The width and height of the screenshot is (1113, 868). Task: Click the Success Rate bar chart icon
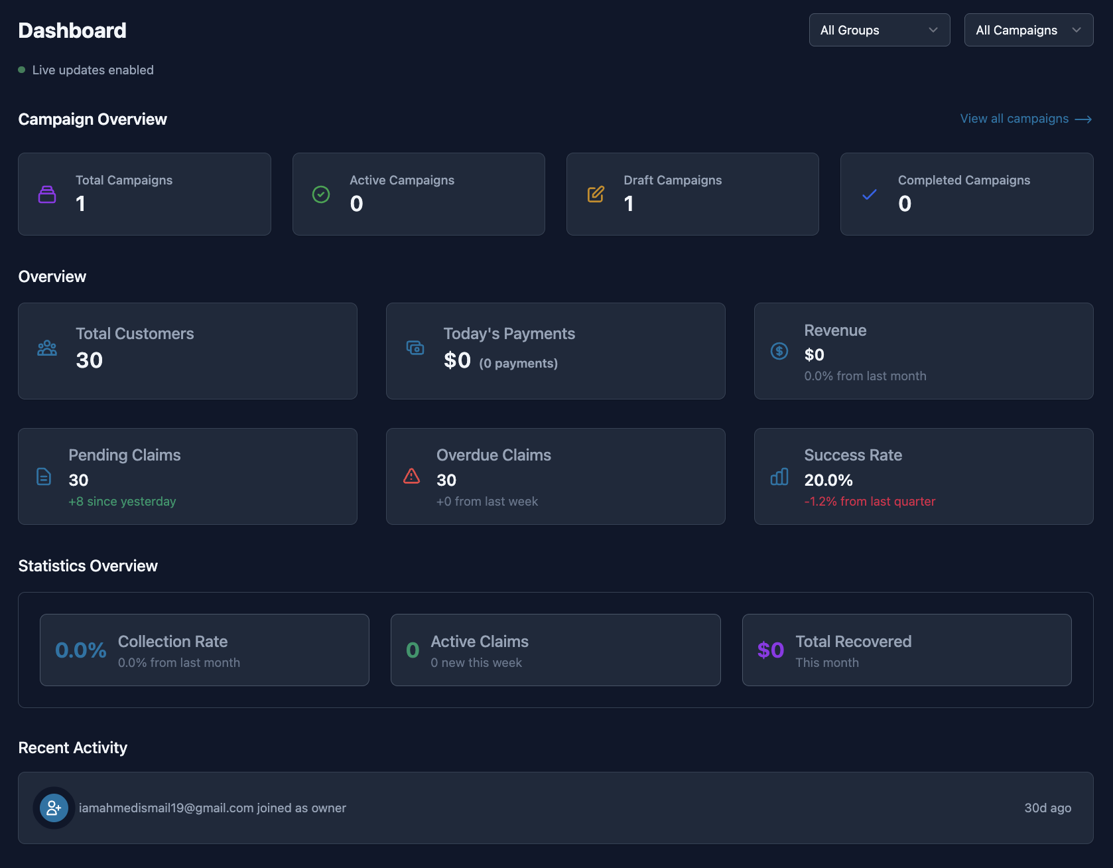click(779, 476)
